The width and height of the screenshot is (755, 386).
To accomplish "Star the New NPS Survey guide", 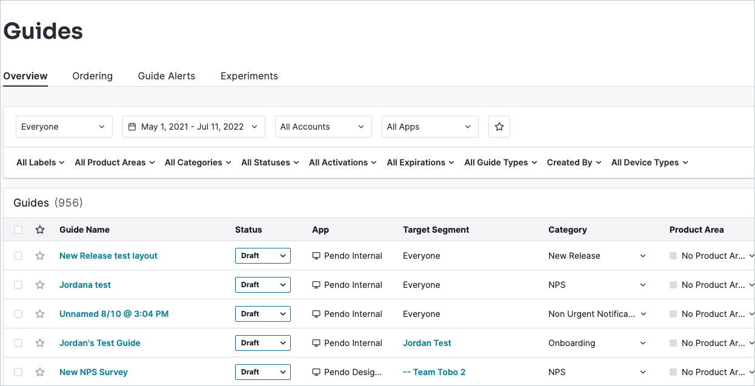I will 40,372.
